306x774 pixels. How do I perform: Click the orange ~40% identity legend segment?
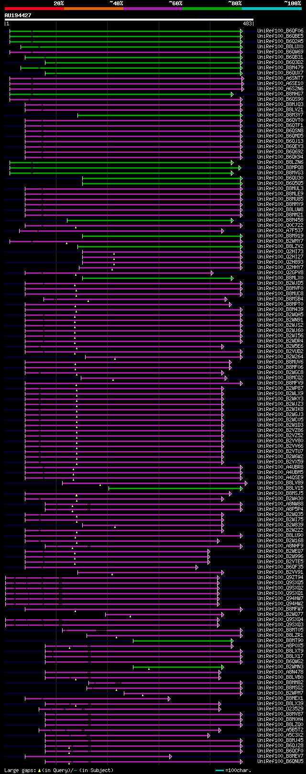tap(94, 8)
